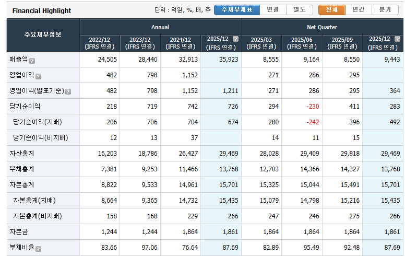Screen dimensions: 405x256
Task: Click the 부채비율 row label
Action: (x=22, y=248)
